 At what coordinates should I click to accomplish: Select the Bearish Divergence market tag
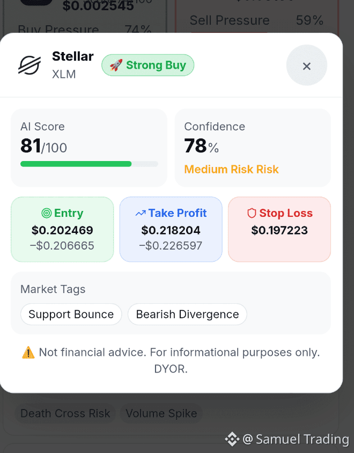point(187,314)
